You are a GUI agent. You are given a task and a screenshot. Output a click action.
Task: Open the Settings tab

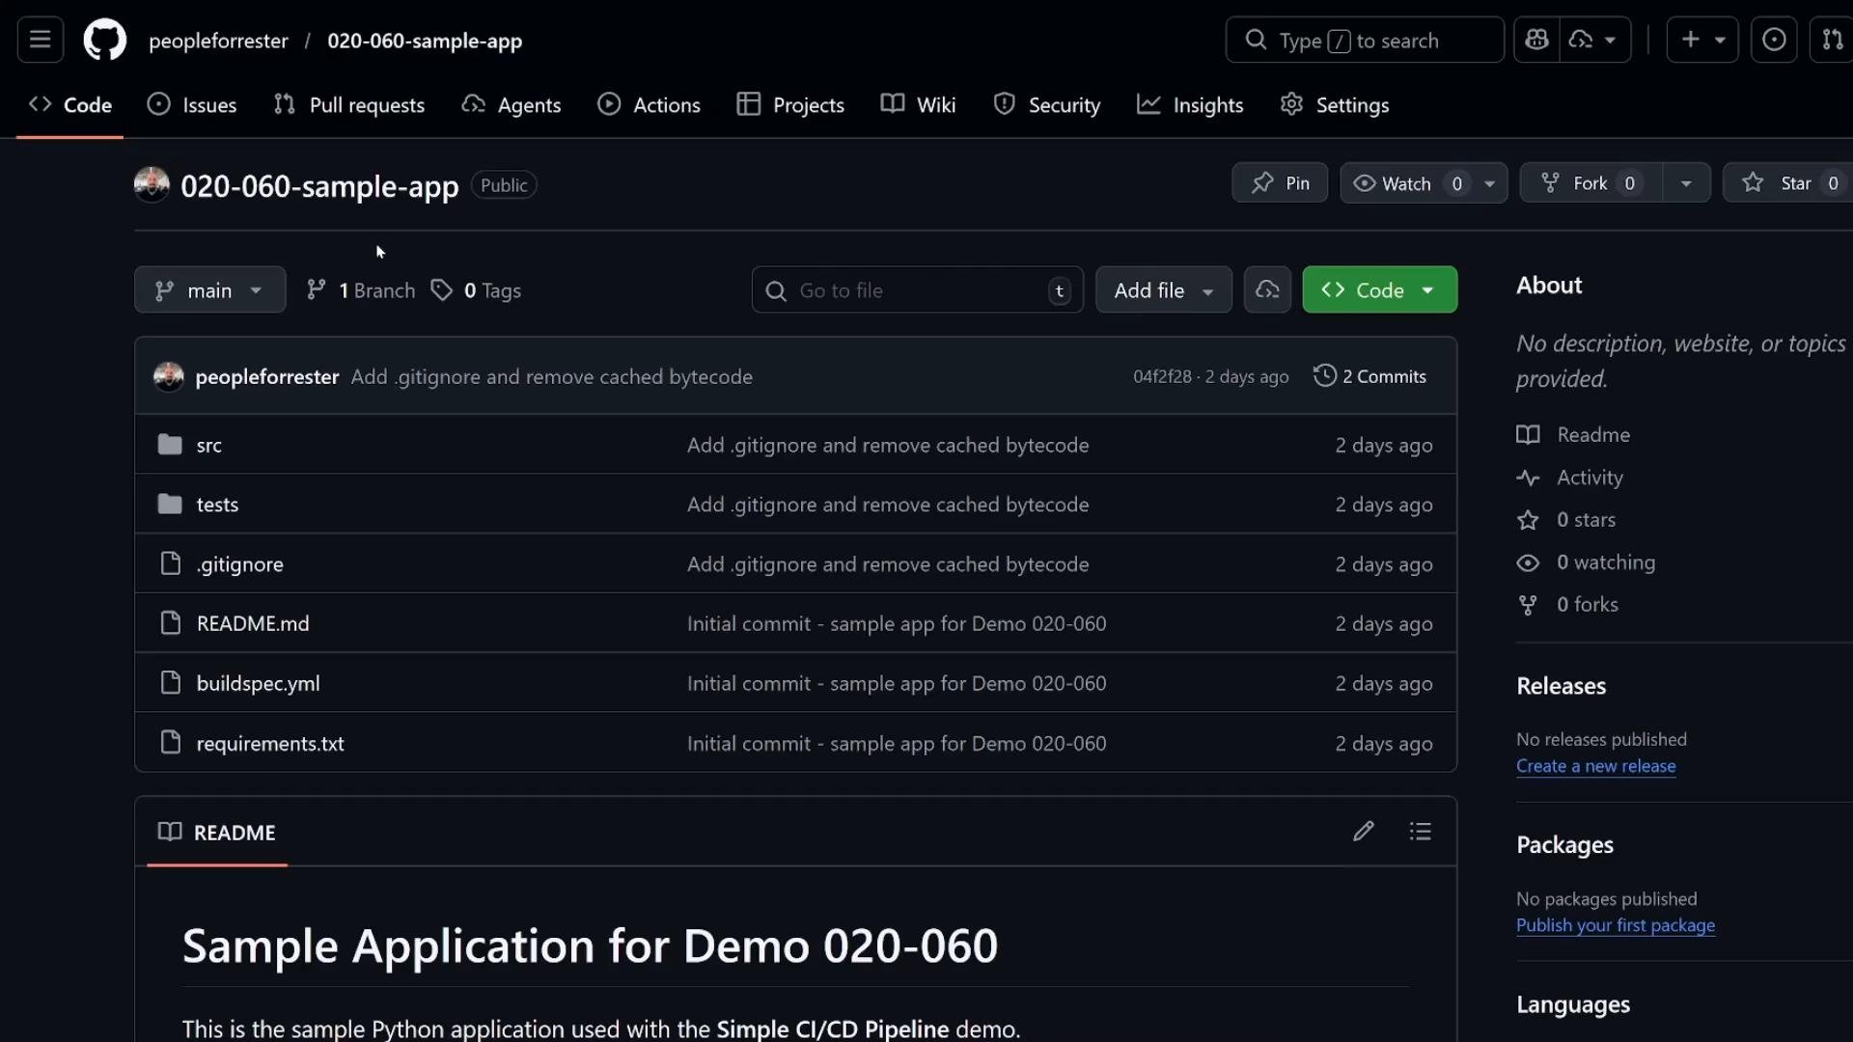pos(1335,104)
